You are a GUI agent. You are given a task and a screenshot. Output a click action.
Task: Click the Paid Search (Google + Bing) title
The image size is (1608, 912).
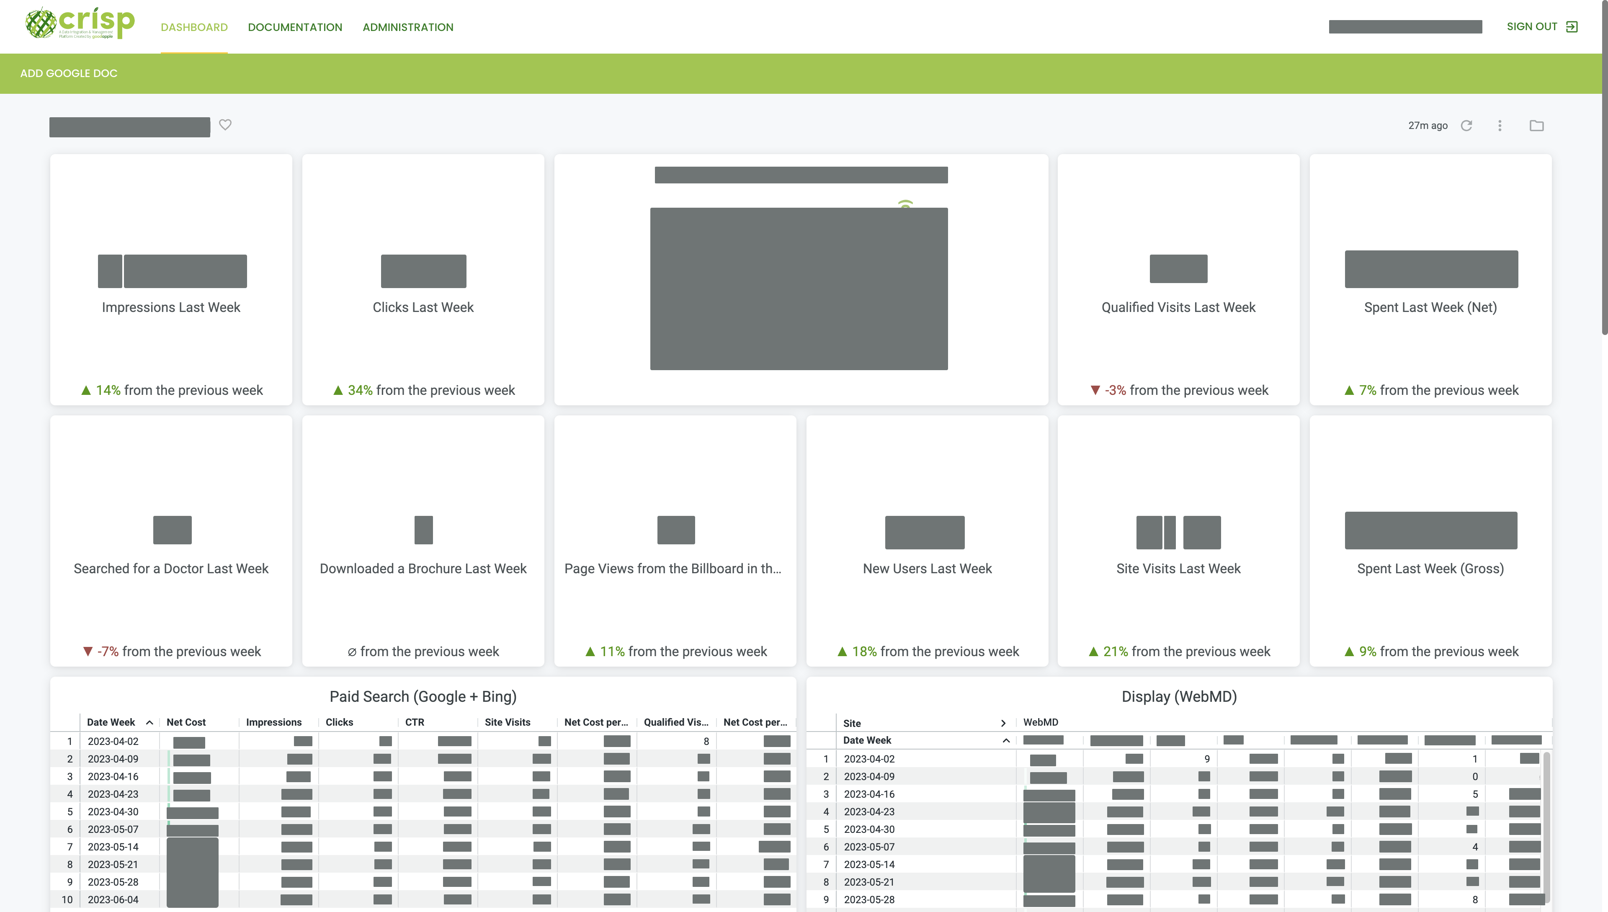pyautogui.click(x=423, y=696)
